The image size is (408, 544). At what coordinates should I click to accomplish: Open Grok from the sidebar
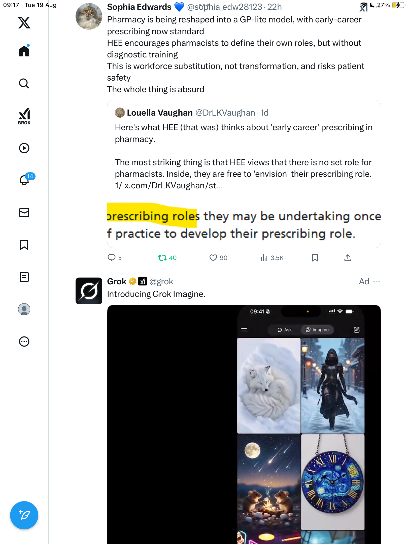coord(24,116)
